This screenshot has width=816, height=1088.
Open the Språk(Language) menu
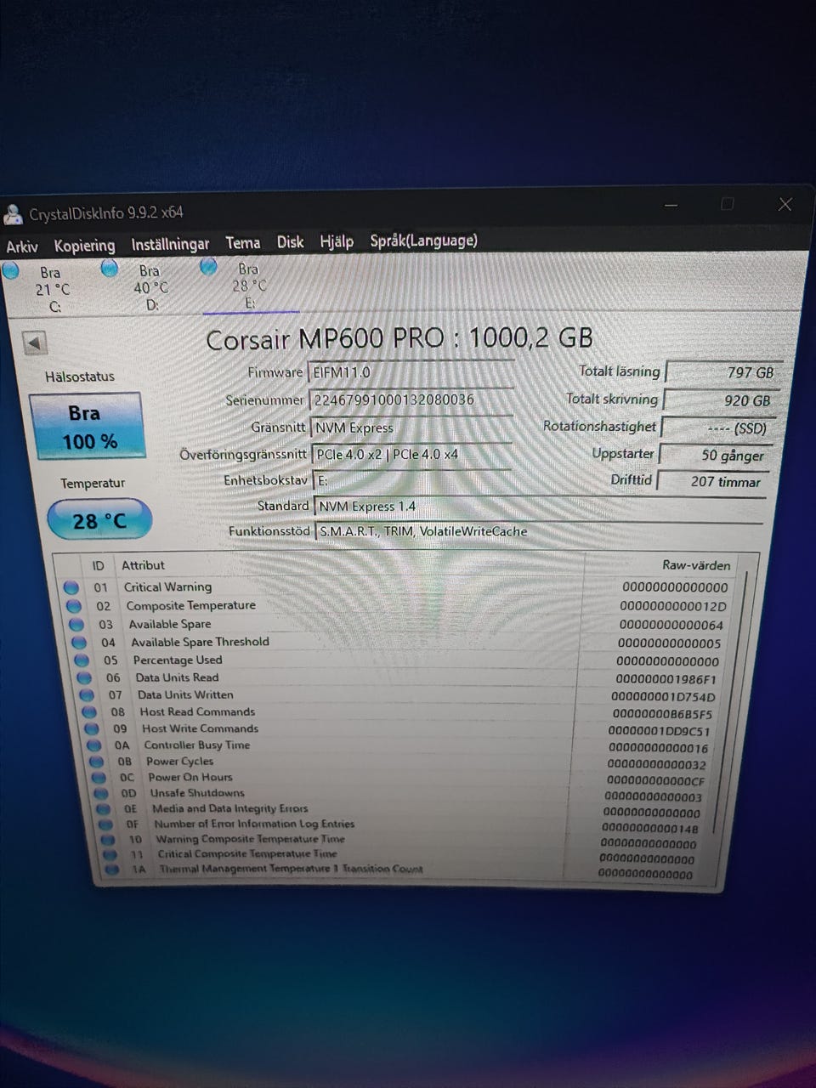point(423,241)
